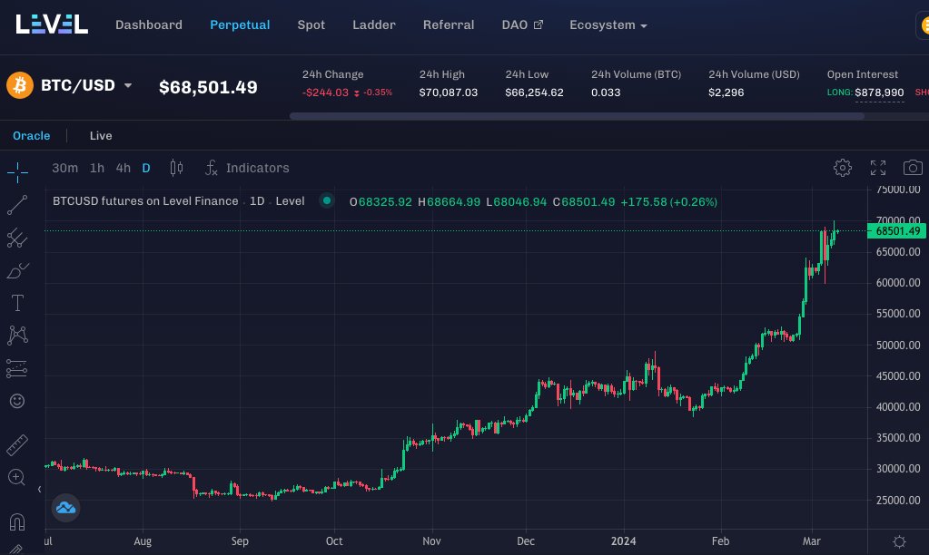Click the horizontal stats scrollbar
Image resolution: width=929 pixels, height=555 pixels.
point(577,116)
